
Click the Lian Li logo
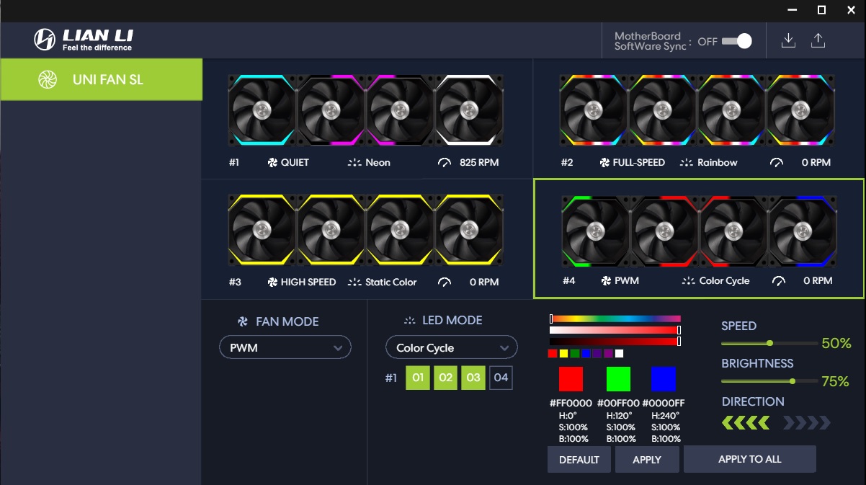[x=84, y=40]
